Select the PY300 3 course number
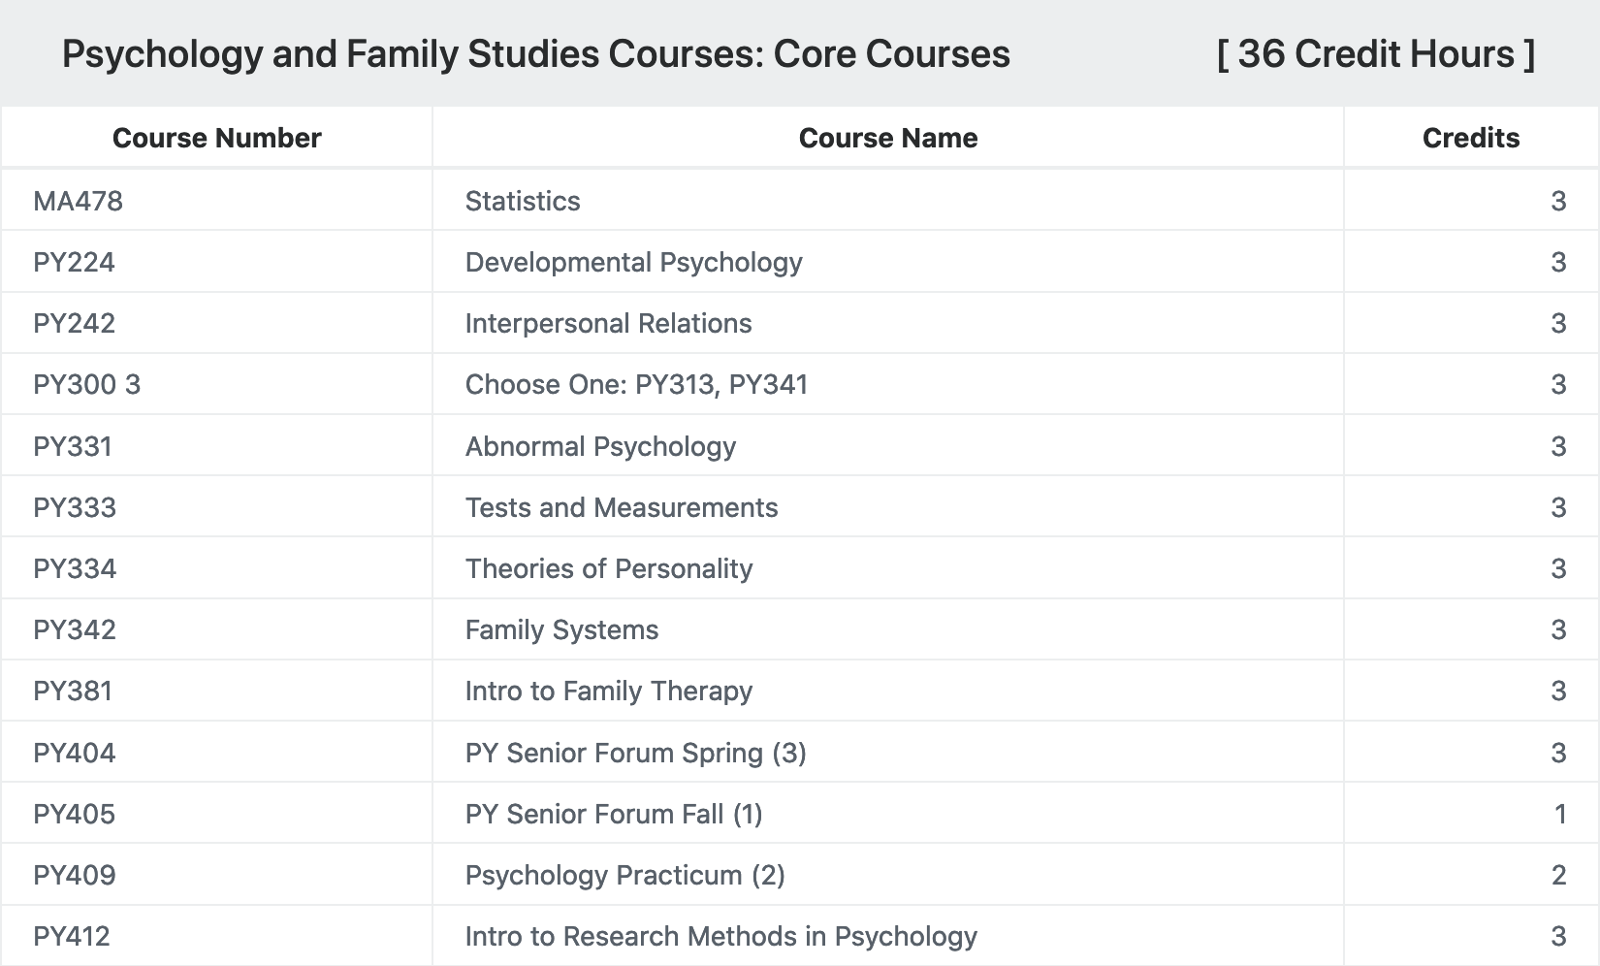1600x966 pixels. 86,384
